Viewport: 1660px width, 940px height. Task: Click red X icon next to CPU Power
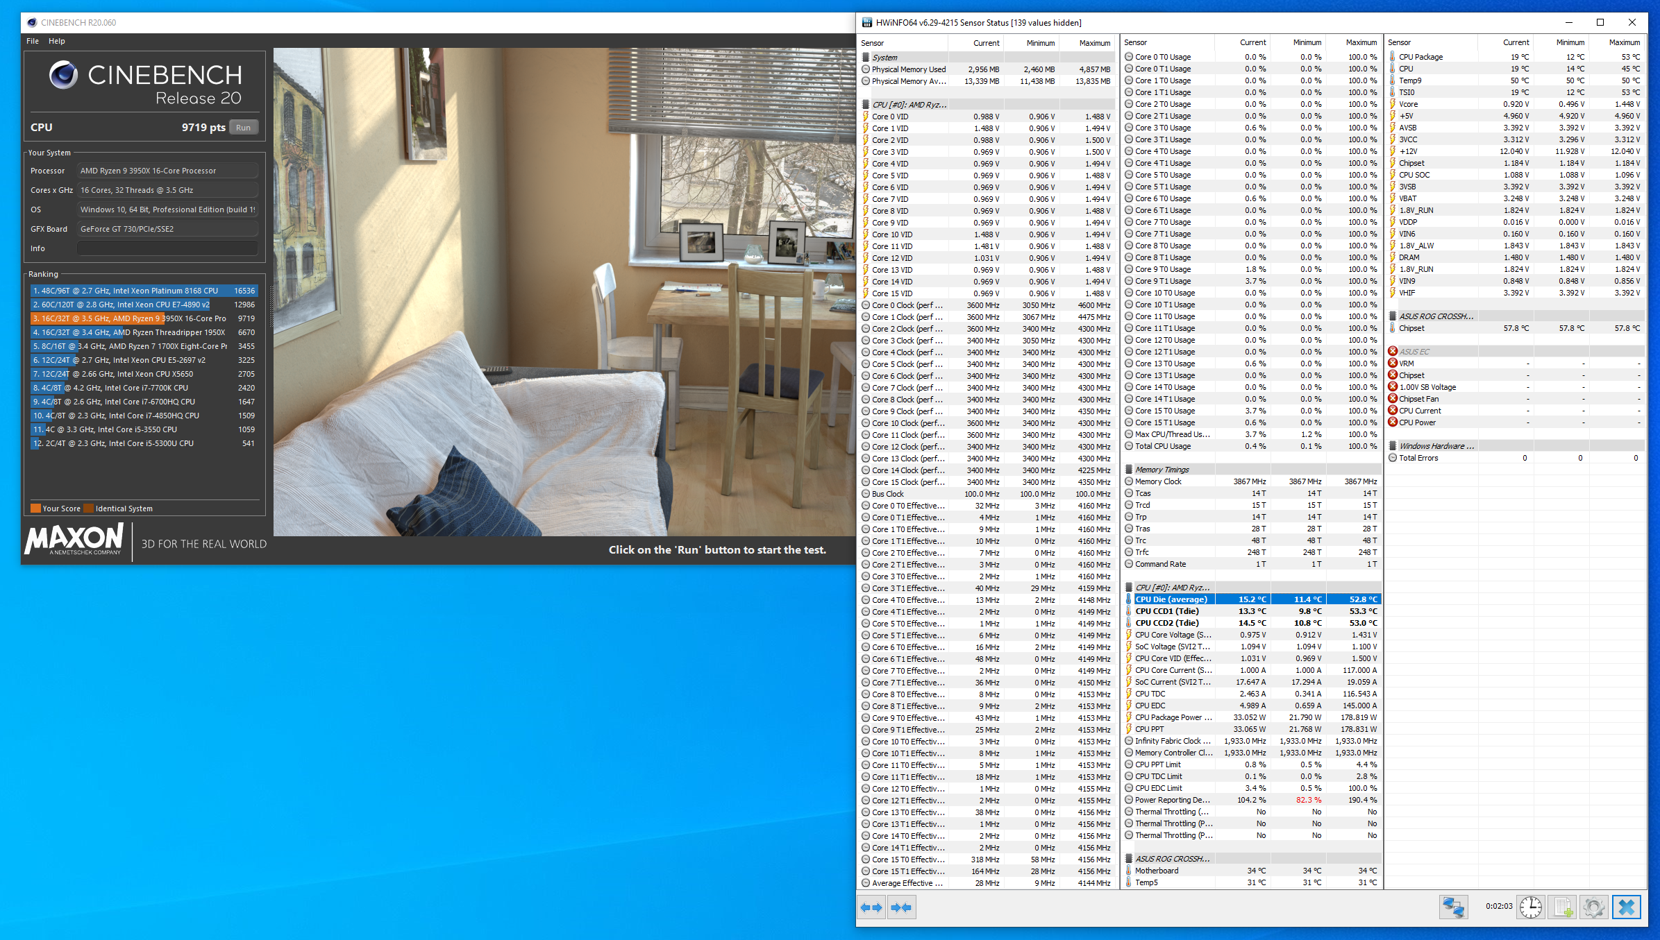tap(1392, 422)
